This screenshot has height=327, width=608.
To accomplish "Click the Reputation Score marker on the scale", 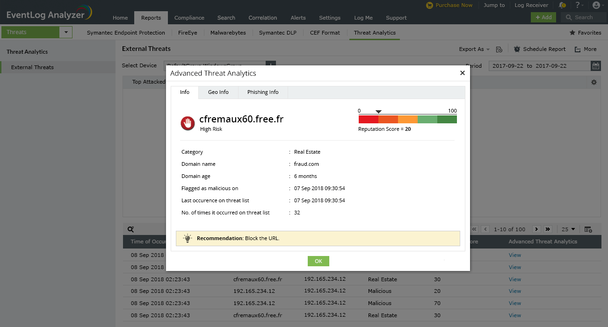I will coord(378,112).
